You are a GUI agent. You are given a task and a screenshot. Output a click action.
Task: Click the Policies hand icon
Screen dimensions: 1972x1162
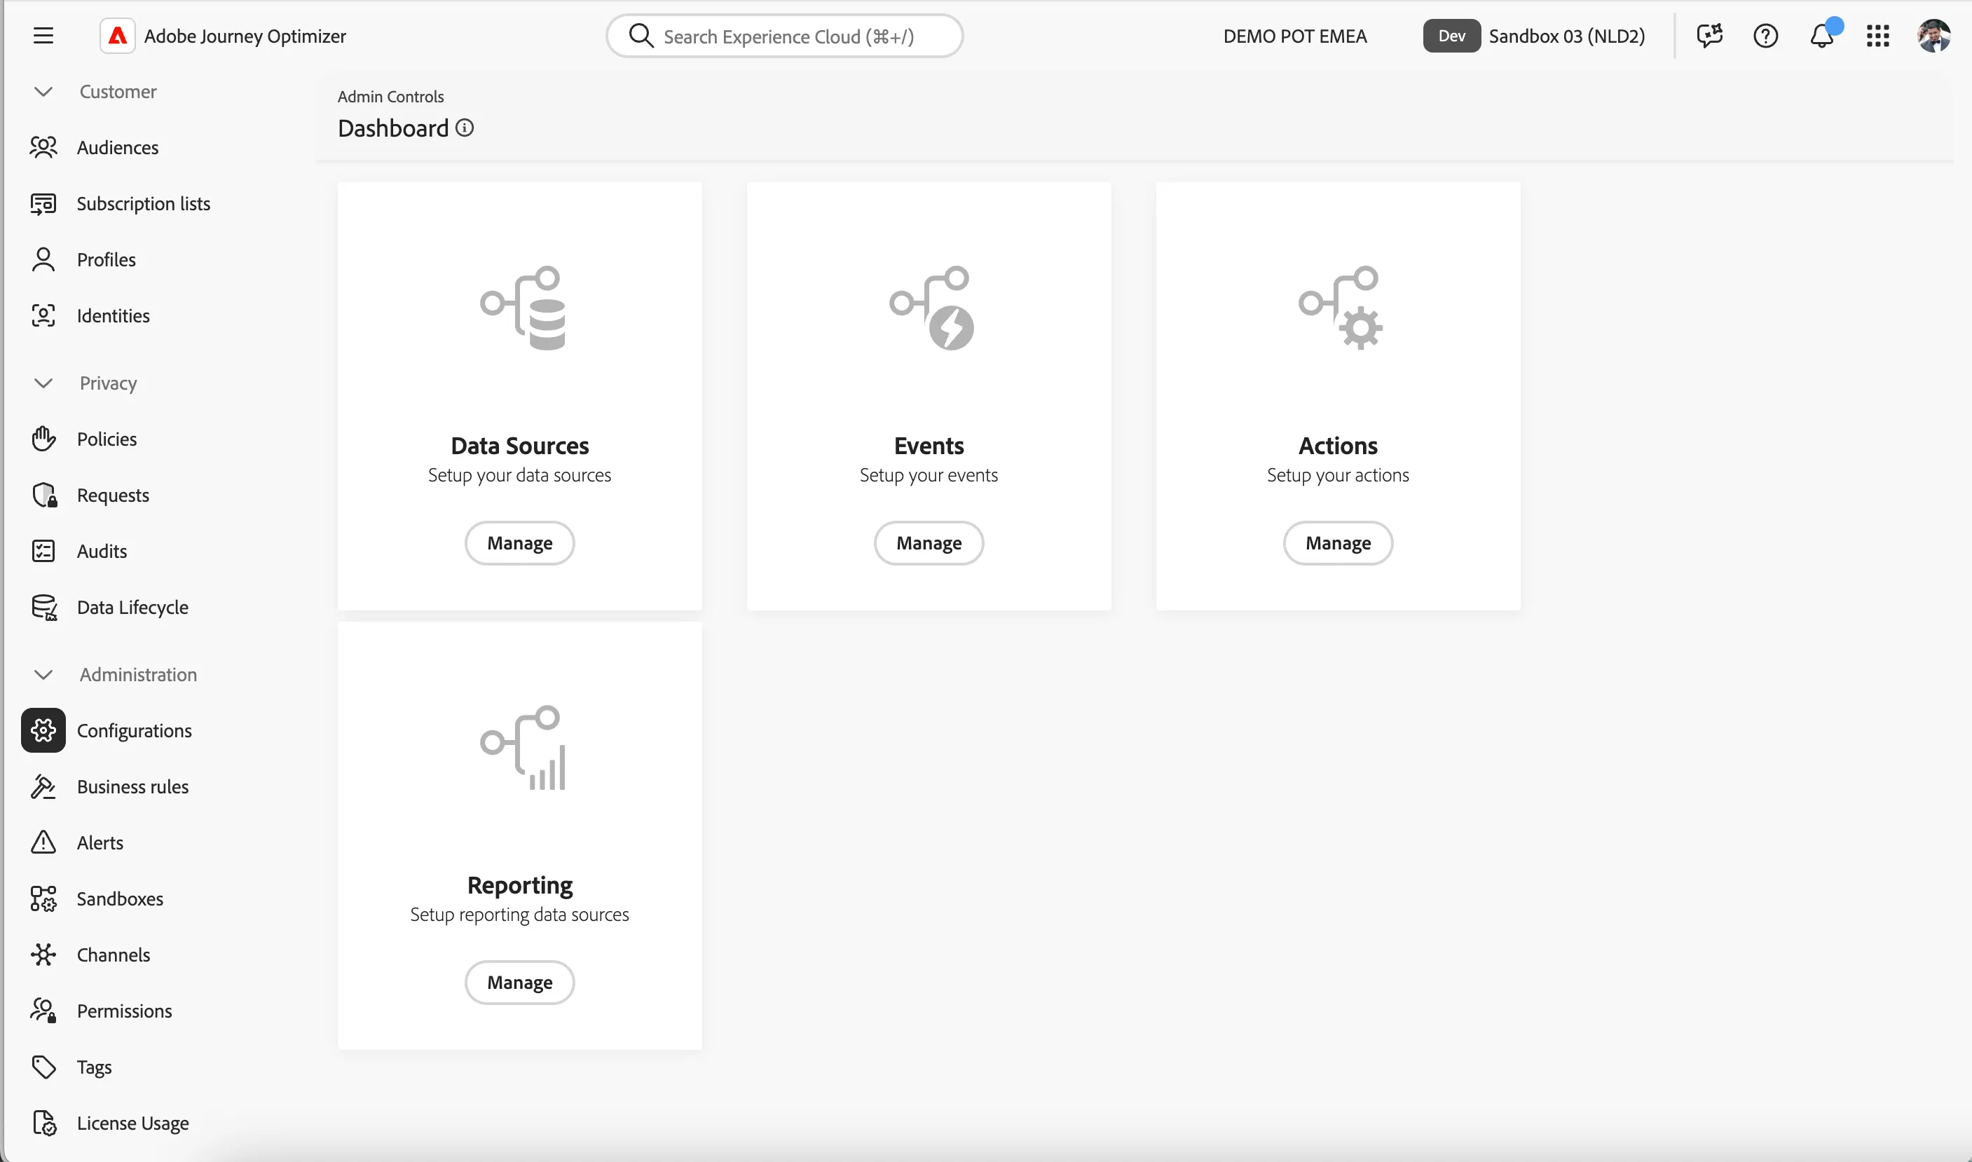[43, 439]
